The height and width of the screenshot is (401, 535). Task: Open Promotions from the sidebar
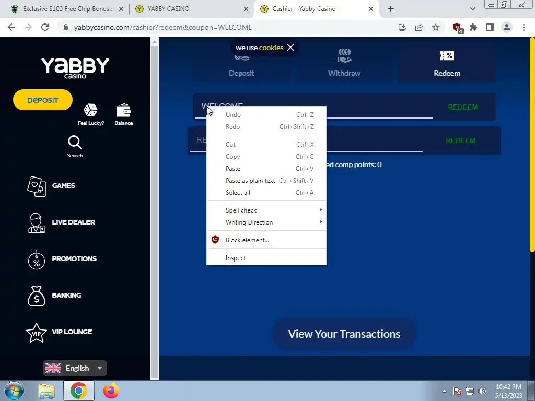click(x=62, y=259)
